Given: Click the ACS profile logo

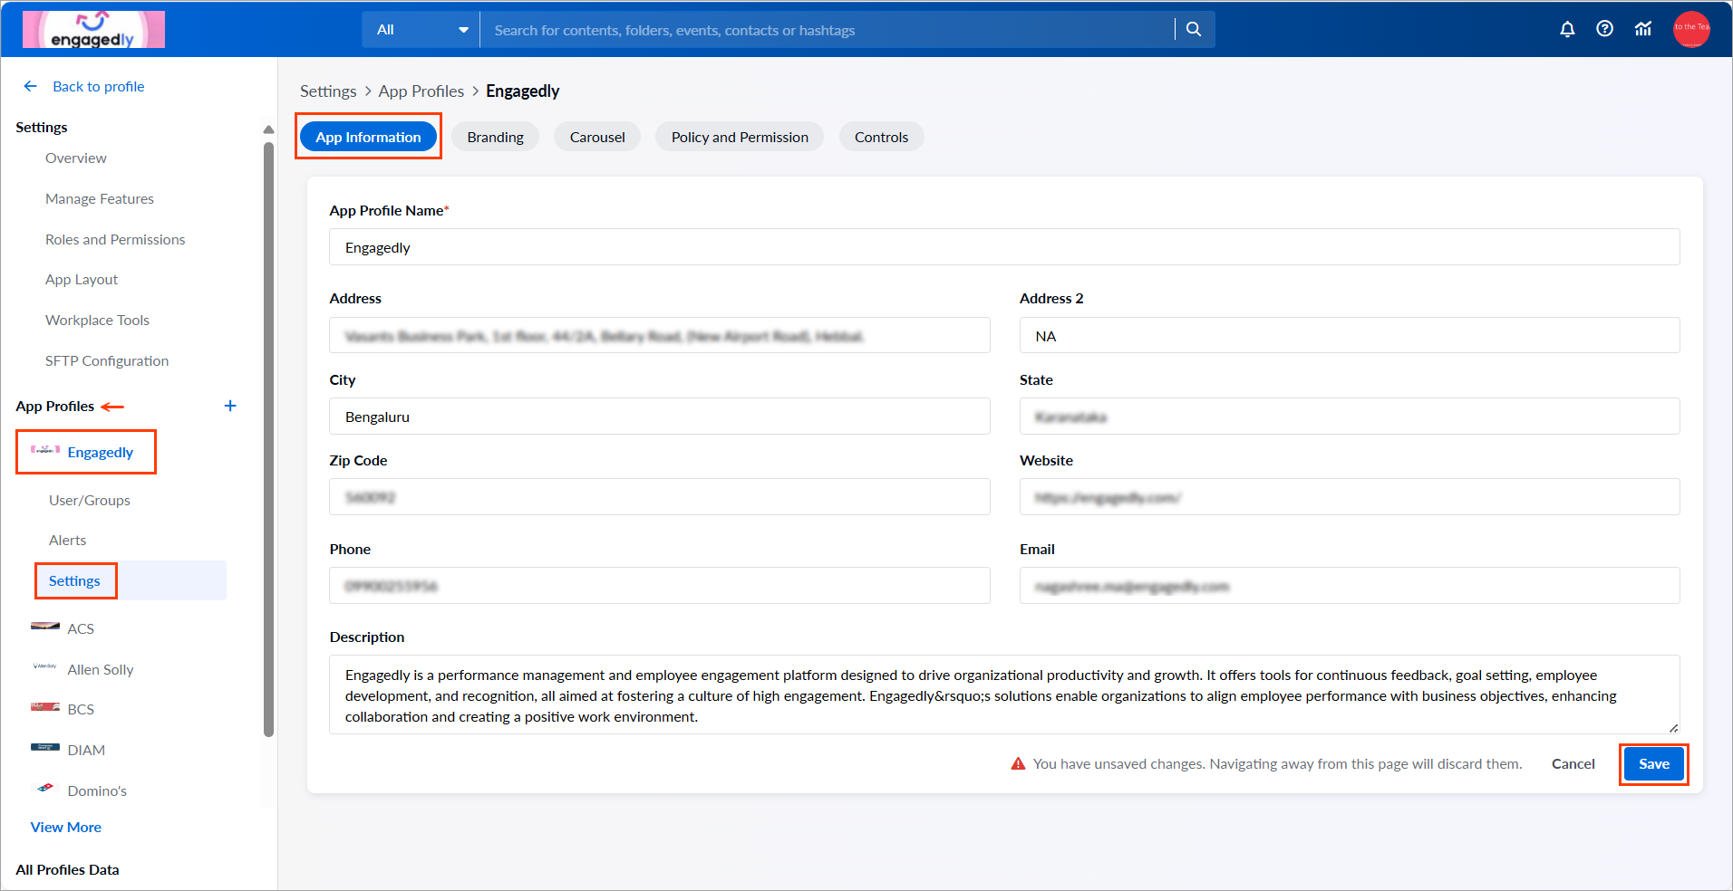Looking at the screenshot, I should pos(45,626).
